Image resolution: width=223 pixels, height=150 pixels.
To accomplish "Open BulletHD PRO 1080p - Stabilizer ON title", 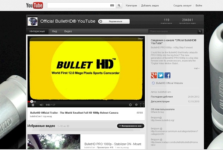I will (113, 144).
